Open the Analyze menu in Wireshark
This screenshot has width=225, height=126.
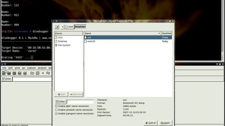42,68
